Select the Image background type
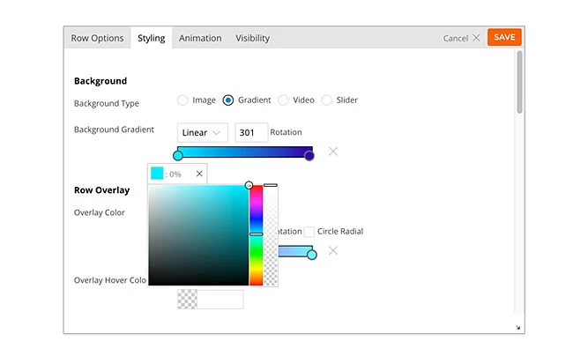The image size is (573, 356). tap(182, 100)
